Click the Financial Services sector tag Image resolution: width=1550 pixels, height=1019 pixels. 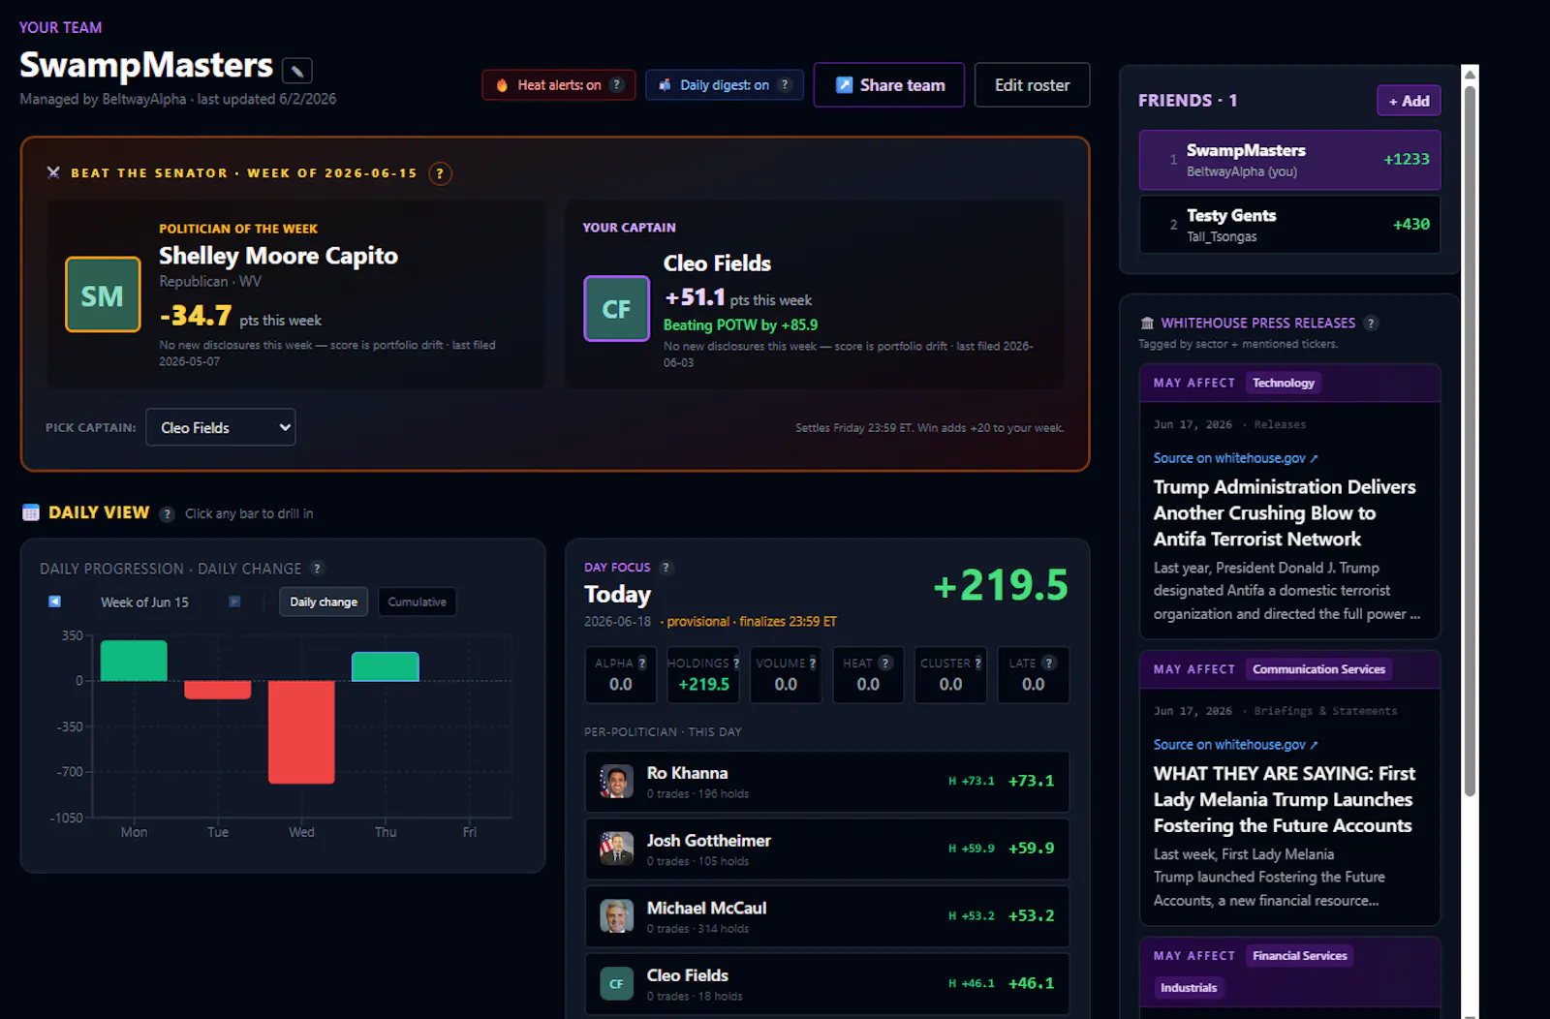coord(1299,956)
